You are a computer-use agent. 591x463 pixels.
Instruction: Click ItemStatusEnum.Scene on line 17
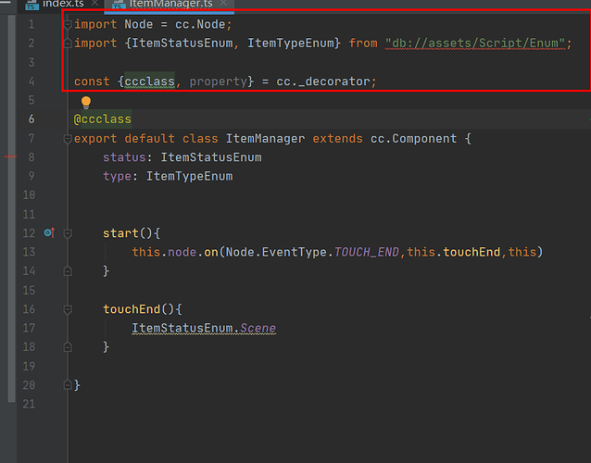coord(204,328)
